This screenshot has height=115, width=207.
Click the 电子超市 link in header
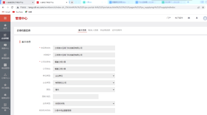179,18
